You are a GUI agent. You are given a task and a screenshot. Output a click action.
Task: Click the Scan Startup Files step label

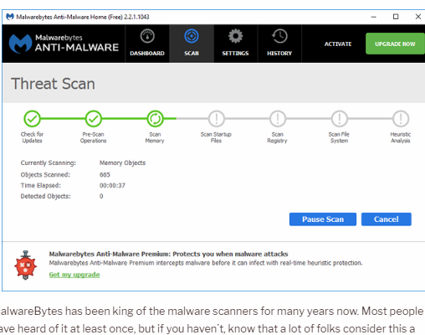[216, 137]
